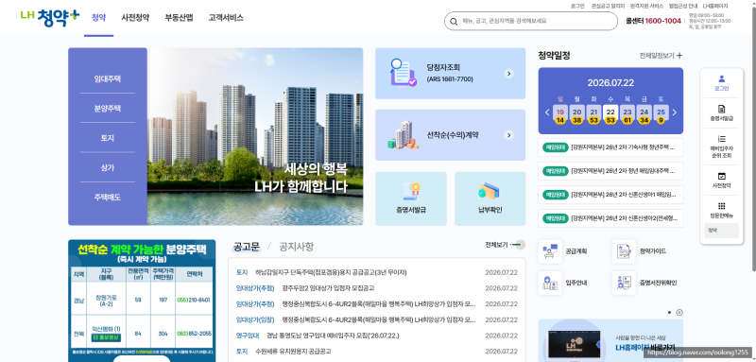Open the 청약 main menu
Screen dimensions: 756x362
coord(98,18)
